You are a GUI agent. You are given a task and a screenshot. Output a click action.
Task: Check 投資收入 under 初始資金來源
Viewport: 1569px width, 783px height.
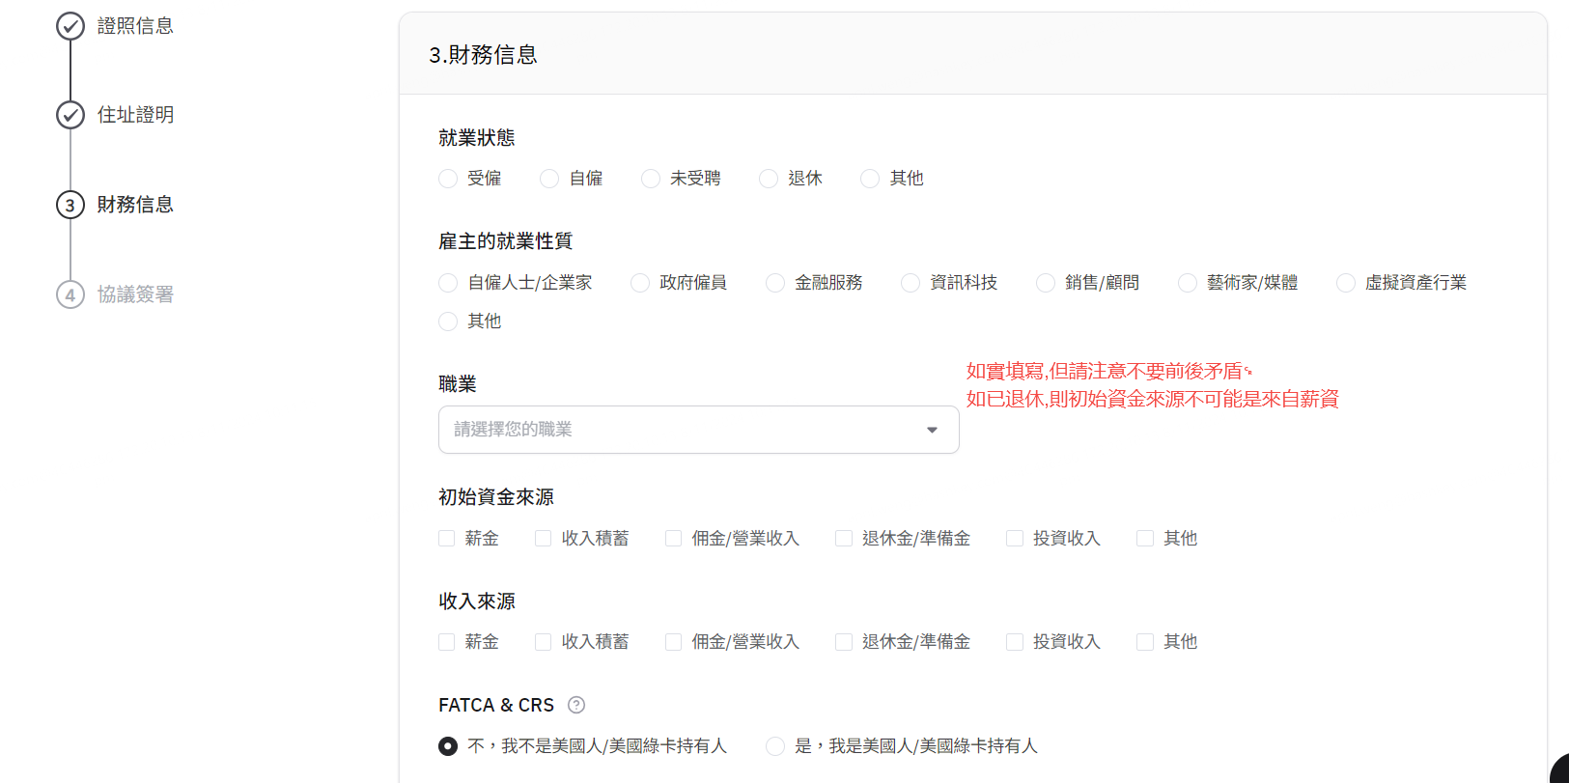1015,539
